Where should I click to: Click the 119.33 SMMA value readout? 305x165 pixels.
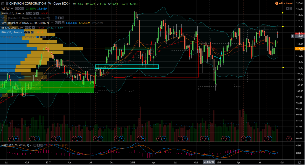45,13
